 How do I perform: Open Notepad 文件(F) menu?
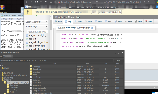pos(4,19)
